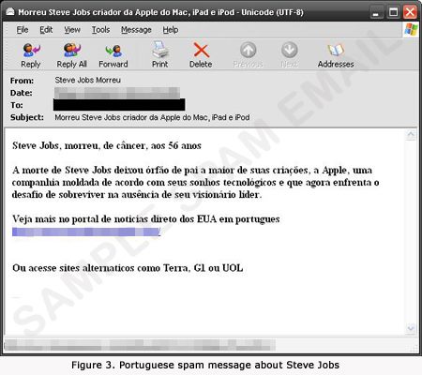Click the Windows flag logo in menu bar
Viewport: 422px width, 375px height.
tap(411, 30)
